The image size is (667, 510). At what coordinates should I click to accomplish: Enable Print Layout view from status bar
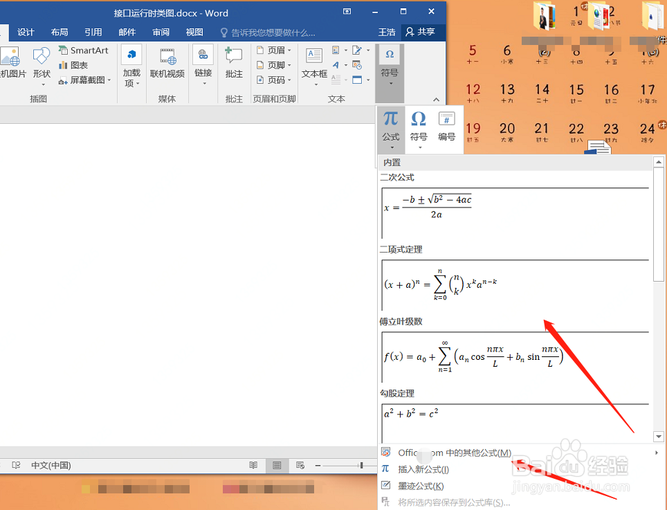click(276, 465)
